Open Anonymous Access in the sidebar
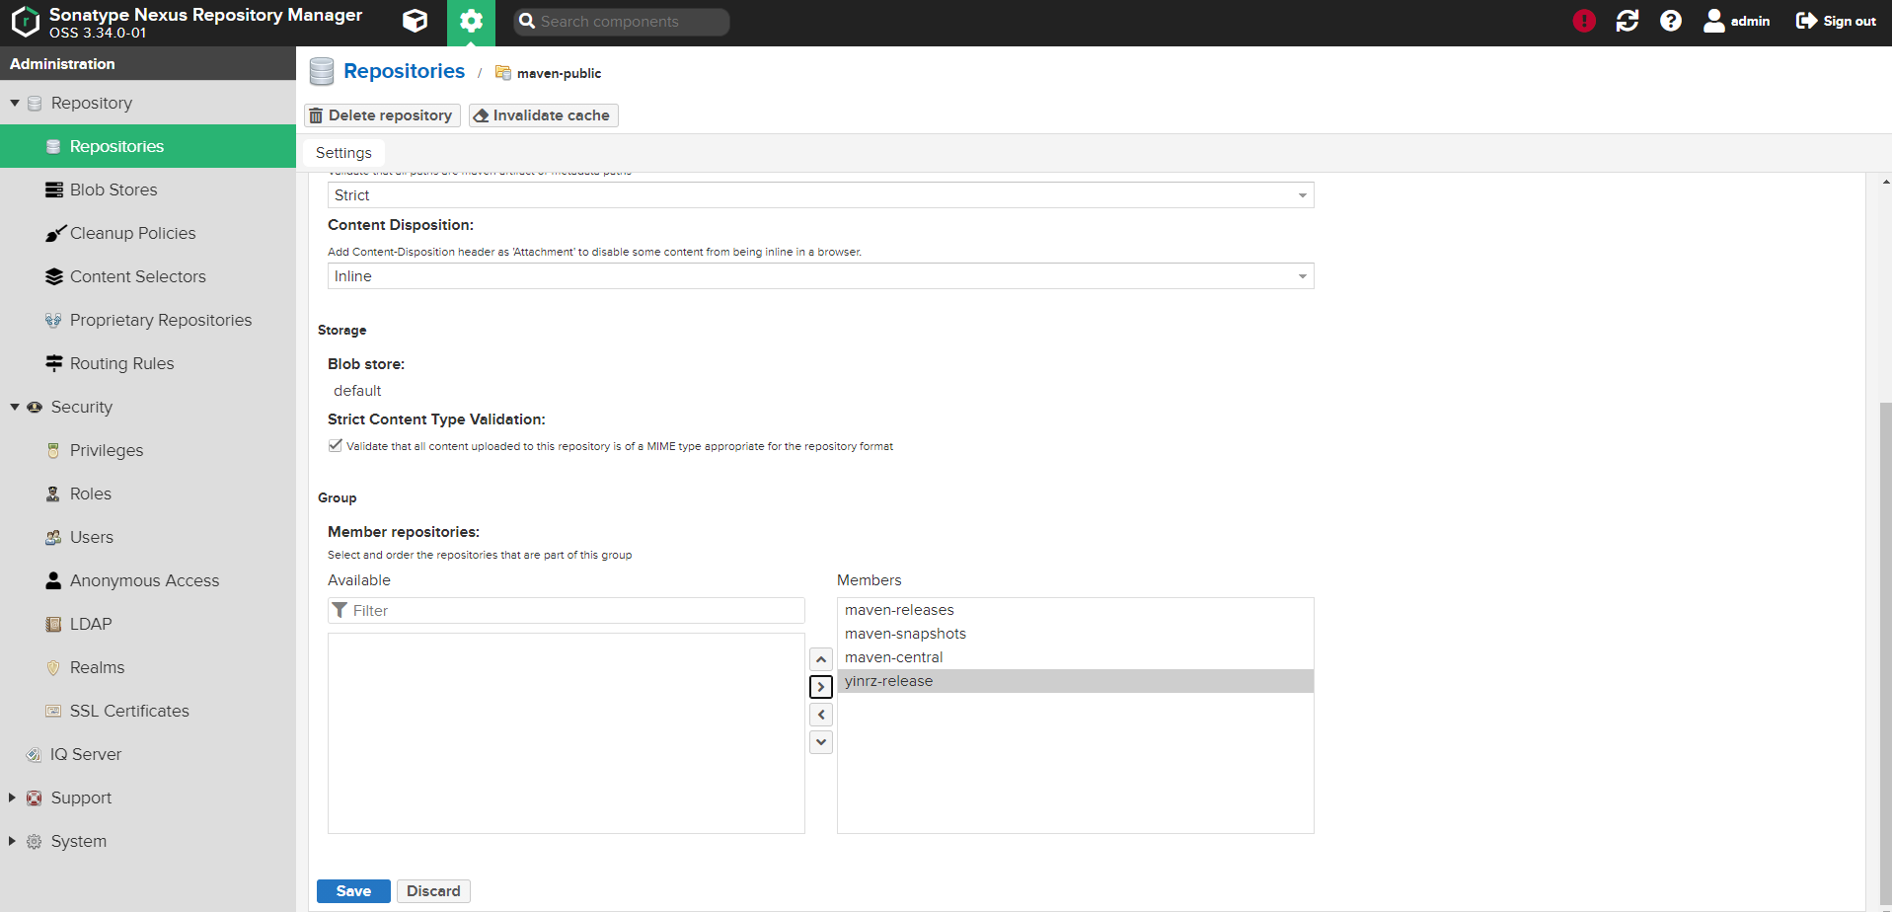This screenshot has height=912, width=1892. pyautogui.click(x=148, y=580)
